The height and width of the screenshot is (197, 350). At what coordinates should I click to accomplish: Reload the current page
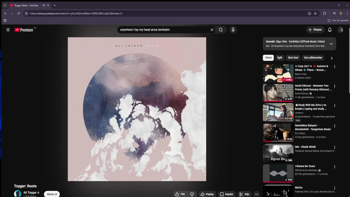pos(19,13)
